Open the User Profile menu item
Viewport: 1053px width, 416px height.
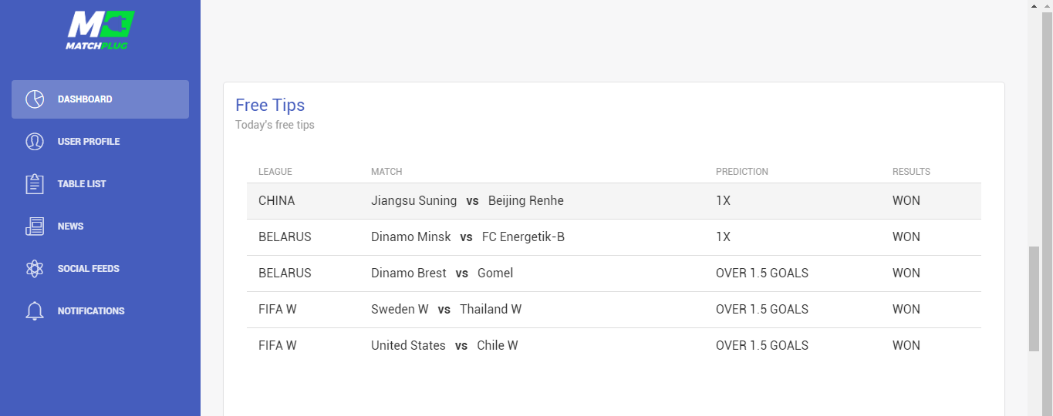pyautogui.click(x=89, y=142)
